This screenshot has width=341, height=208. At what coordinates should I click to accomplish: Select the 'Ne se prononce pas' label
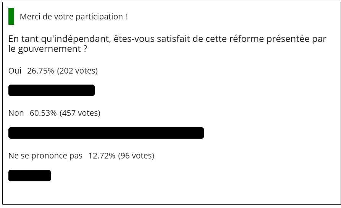[x=45, y=156]
